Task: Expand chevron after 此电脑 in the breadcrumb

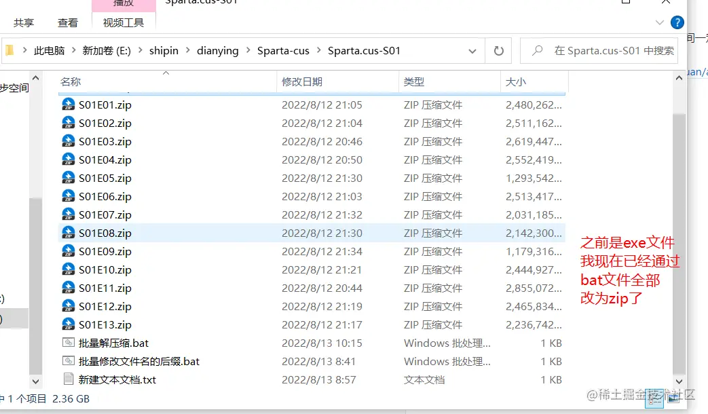Action: [x=73, y=51]
